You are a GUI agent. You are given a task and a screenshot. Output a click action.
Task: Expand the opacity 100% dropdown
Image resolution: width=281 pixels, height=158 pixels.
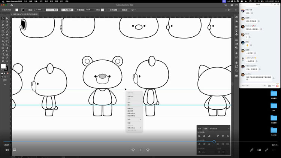pos(94,9)
